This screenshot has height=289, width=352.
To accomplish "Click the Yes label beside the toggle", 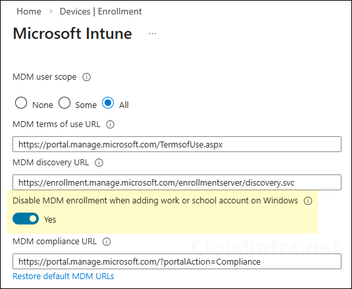I will pos(50,220).
